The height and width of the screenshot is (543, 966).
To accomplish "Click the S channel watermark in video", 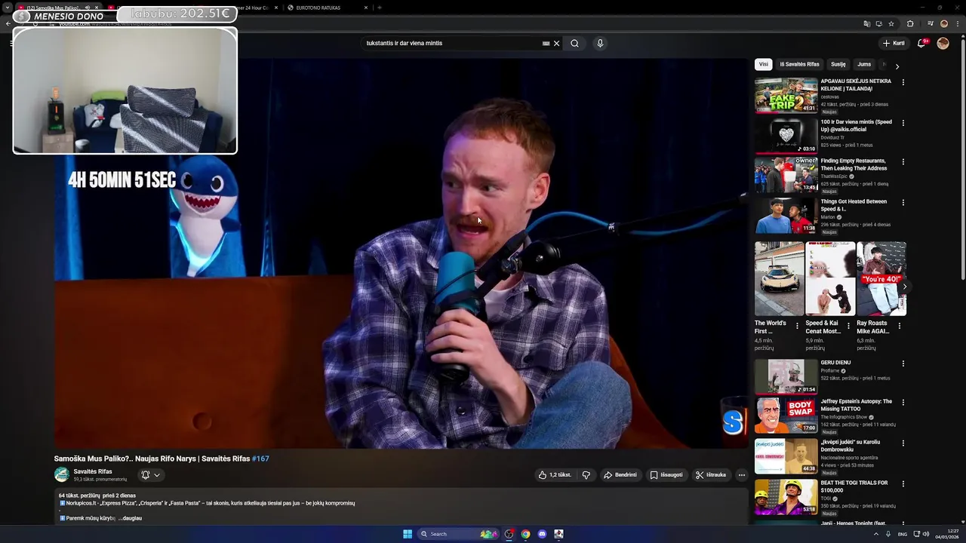I will point(732,422).
